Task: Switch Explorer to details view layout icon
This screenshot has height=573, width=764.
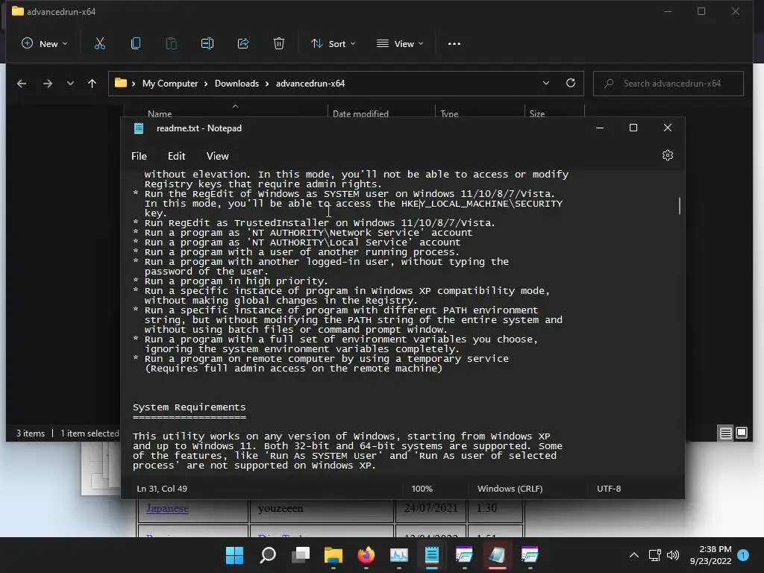Action: pyautogui.click(x=725, y=433)
